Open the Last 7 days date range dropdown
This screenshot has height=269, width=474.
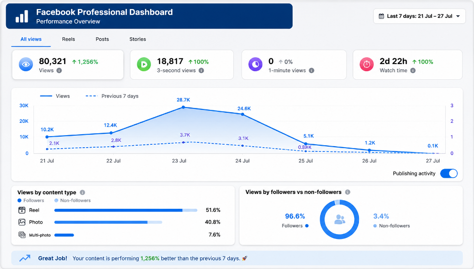click(419, 16)
